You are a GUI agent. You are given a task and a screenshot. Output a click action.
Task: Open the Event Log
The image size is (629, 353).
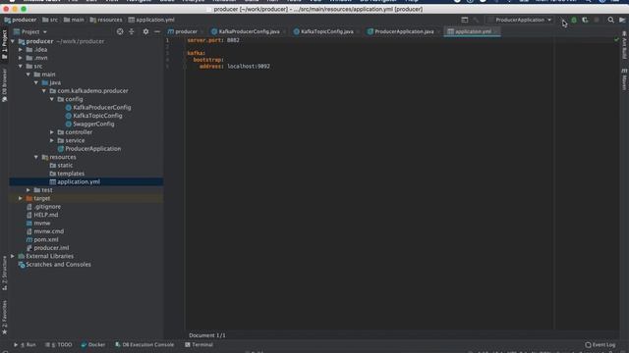pyautogui.click(x=600, y=344)
